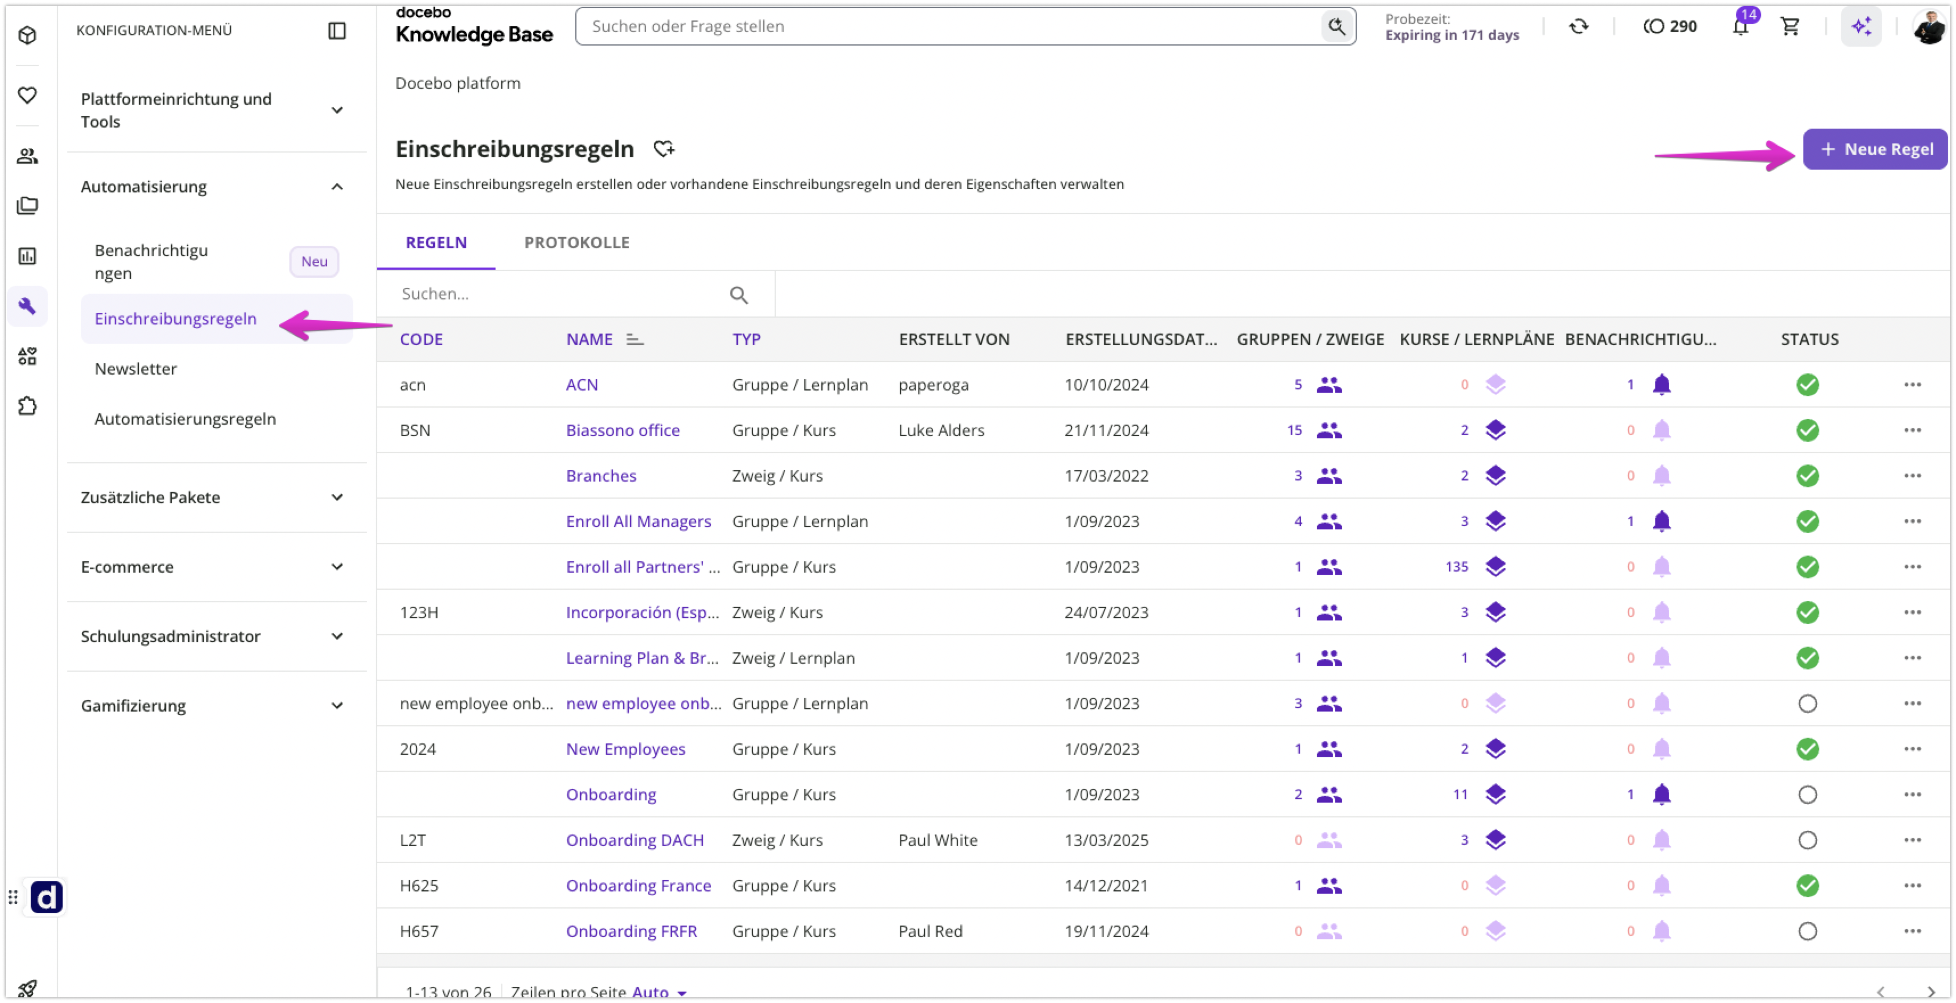Add Einschreibungsregeln to favorites heart icon
Viewport: 1956px width, 1003px height.
tap(664, 149)
